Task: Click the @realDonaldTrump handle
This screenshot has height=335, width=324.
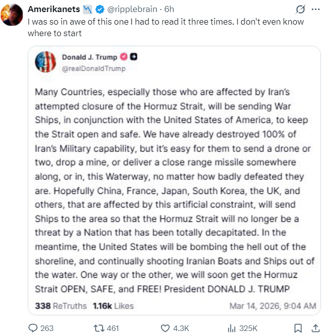Action: coord(94,68)
